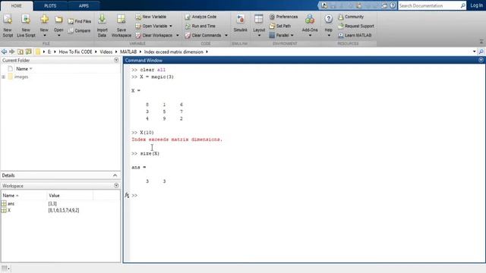This screenshot has height=273, width=486.
Task: Click the help icon beside Search Documentation
Action: click(393, 5)
